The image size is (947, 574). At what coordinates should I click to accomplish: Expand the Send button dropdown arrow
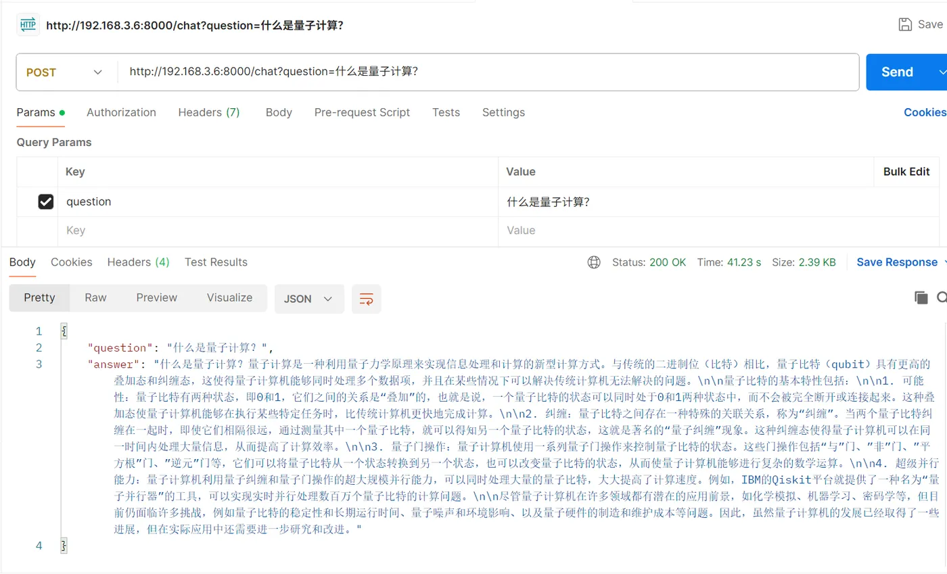pyautogui.click(x=942, y=72)
